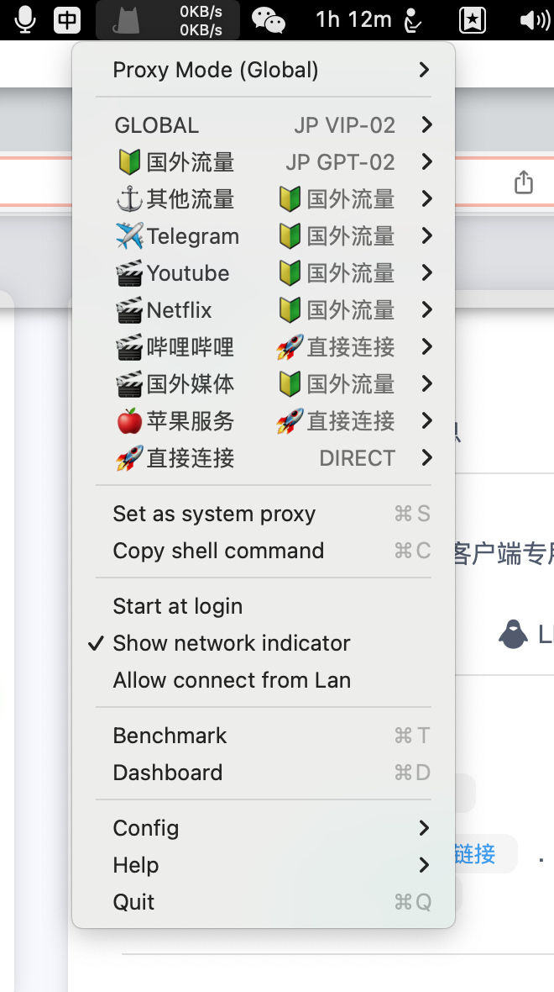Open the Dashboard
The width and height of the screenshot is (554, 992).
168,773
